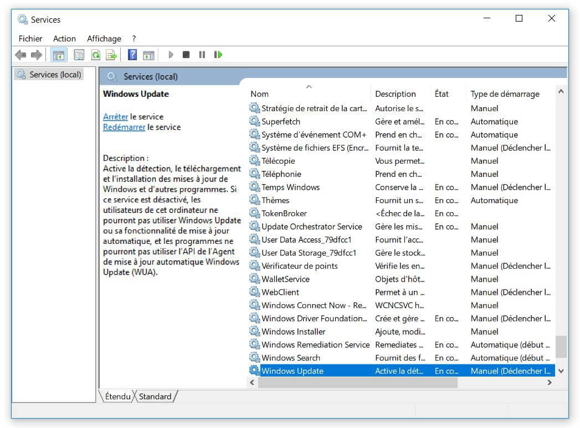Open help with the blue question-mark icon

point(132,55)
